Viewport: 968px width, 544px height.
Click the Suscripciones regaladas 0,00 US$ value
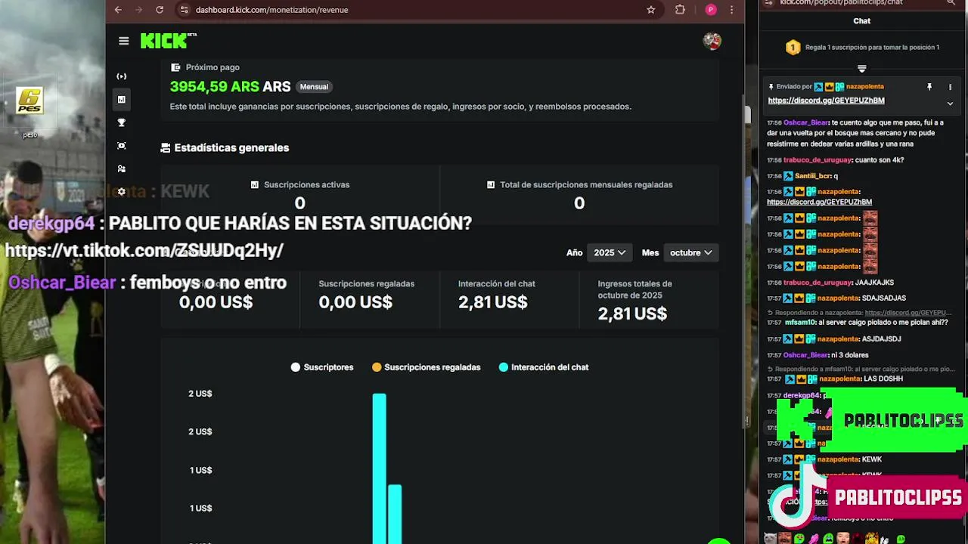click(355, 302)
